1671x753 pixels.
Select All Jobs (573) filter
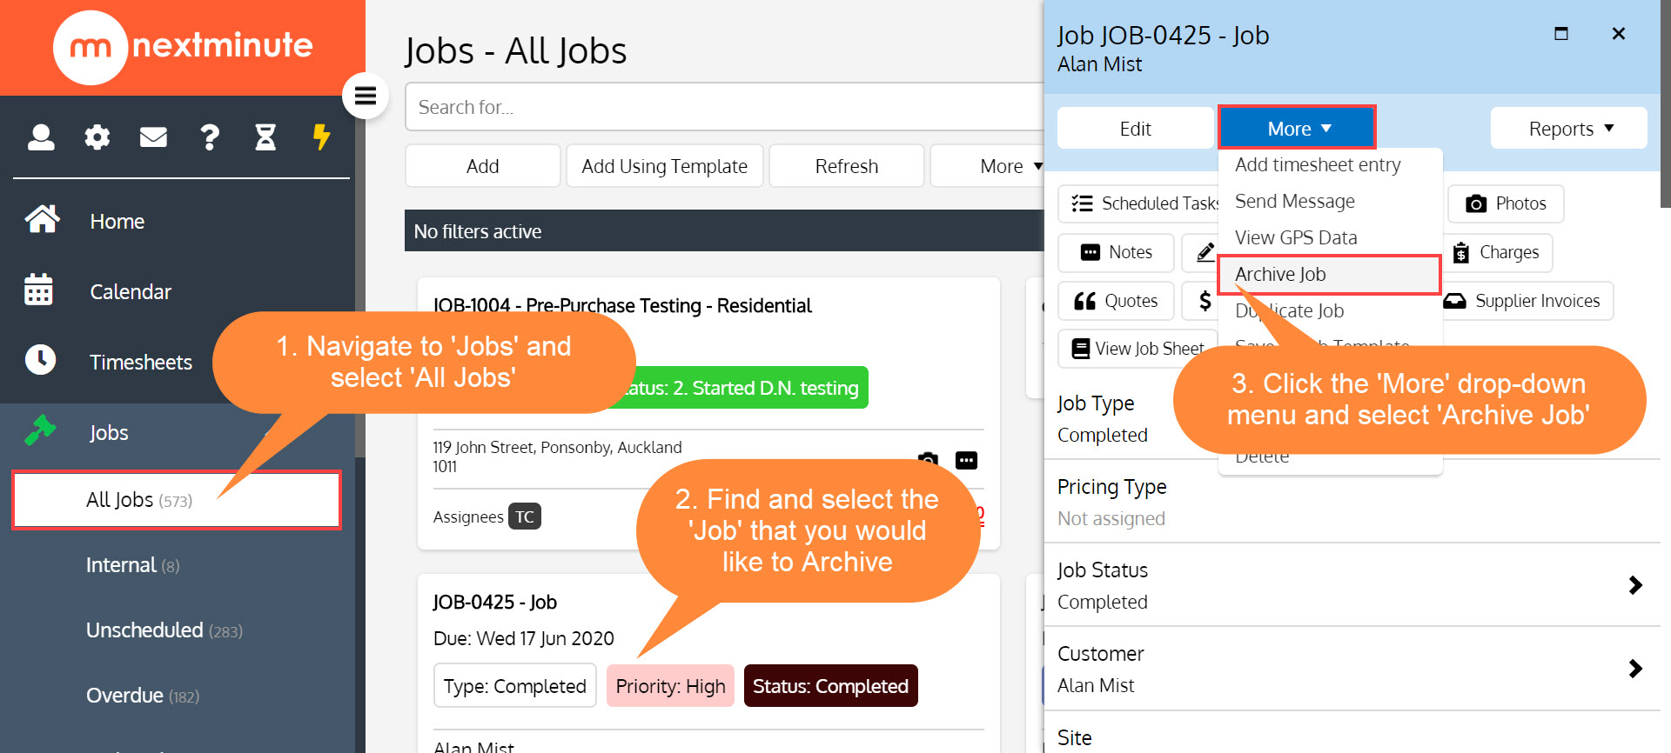pyautogui.click(x=177, y=500)
